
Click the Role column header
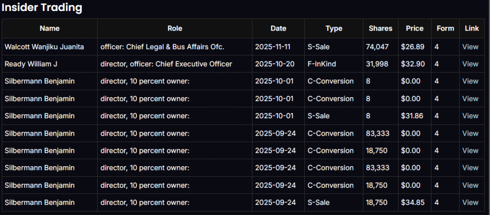pyautogui.click(x=175, y=29)
